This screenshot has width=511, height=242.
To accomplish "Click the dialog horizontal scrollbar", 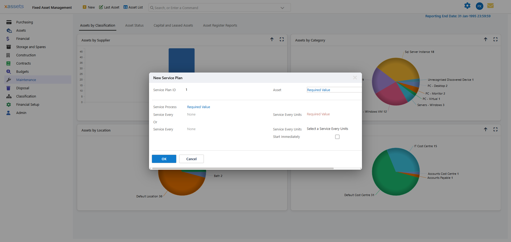I will [243, 168].
